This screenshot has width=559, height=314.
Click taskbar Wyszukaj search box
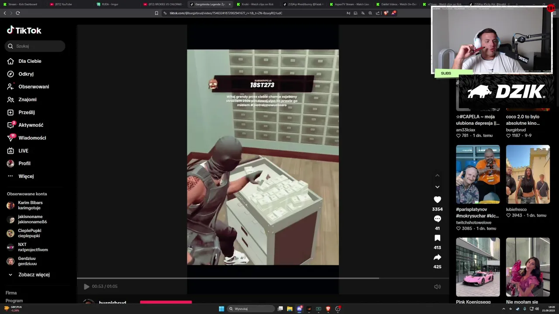click(x=251, y=309)
